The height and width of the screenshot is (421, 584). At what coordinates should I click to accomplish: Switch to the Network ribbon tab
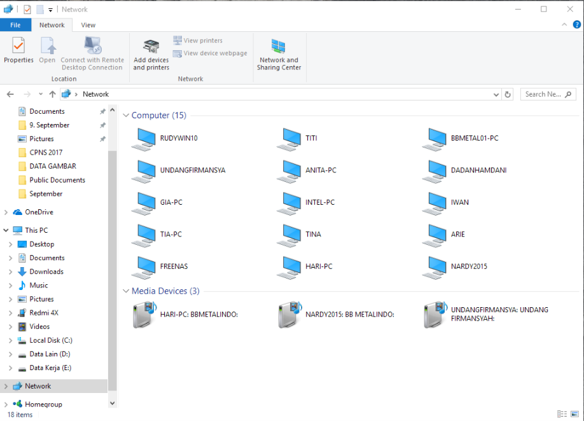pos(52,25)
